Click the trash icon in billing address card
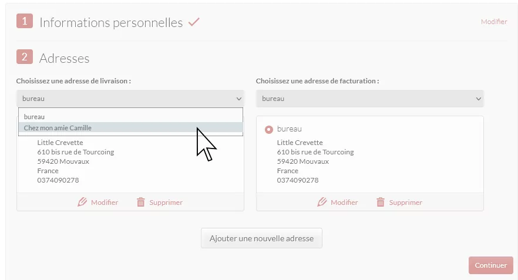Viewport: 518px width, 280px height. click(381, 202)
